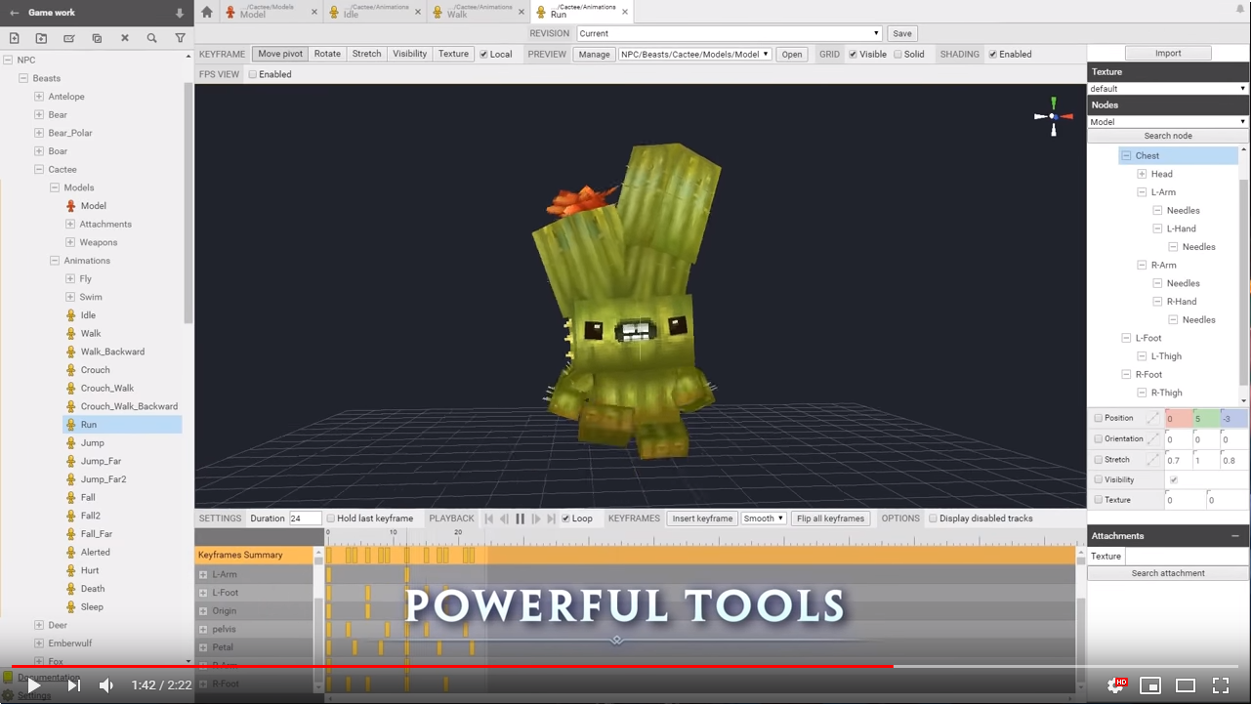1252x705 pixels.
Task: Open the Smooth interpolation dropdown
Action: click(763, 518)
